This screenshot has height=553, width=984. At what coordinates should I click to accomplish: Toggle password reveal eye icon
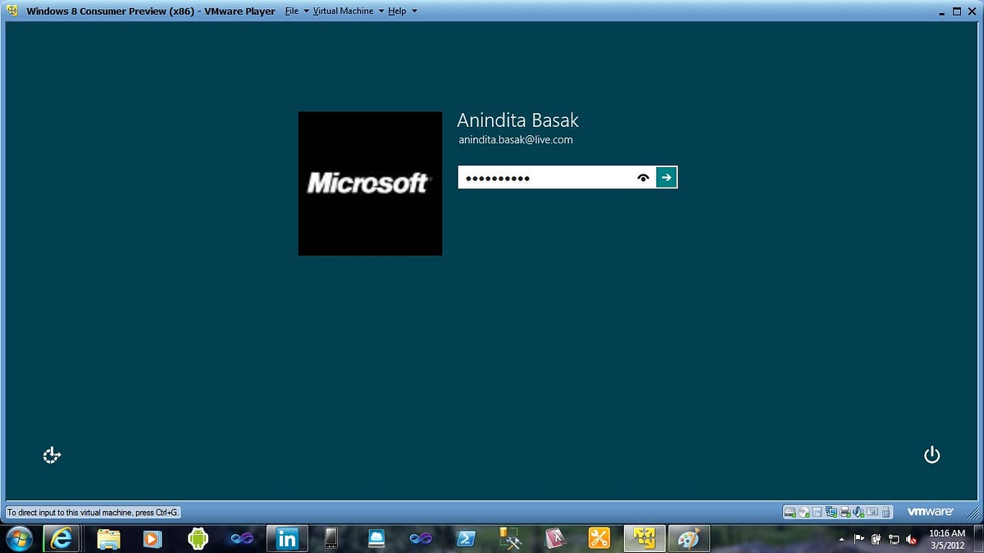pos(644,177)
